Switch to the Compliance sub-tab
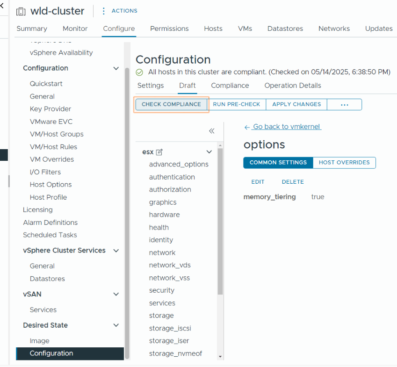 (x=230, y=86)
